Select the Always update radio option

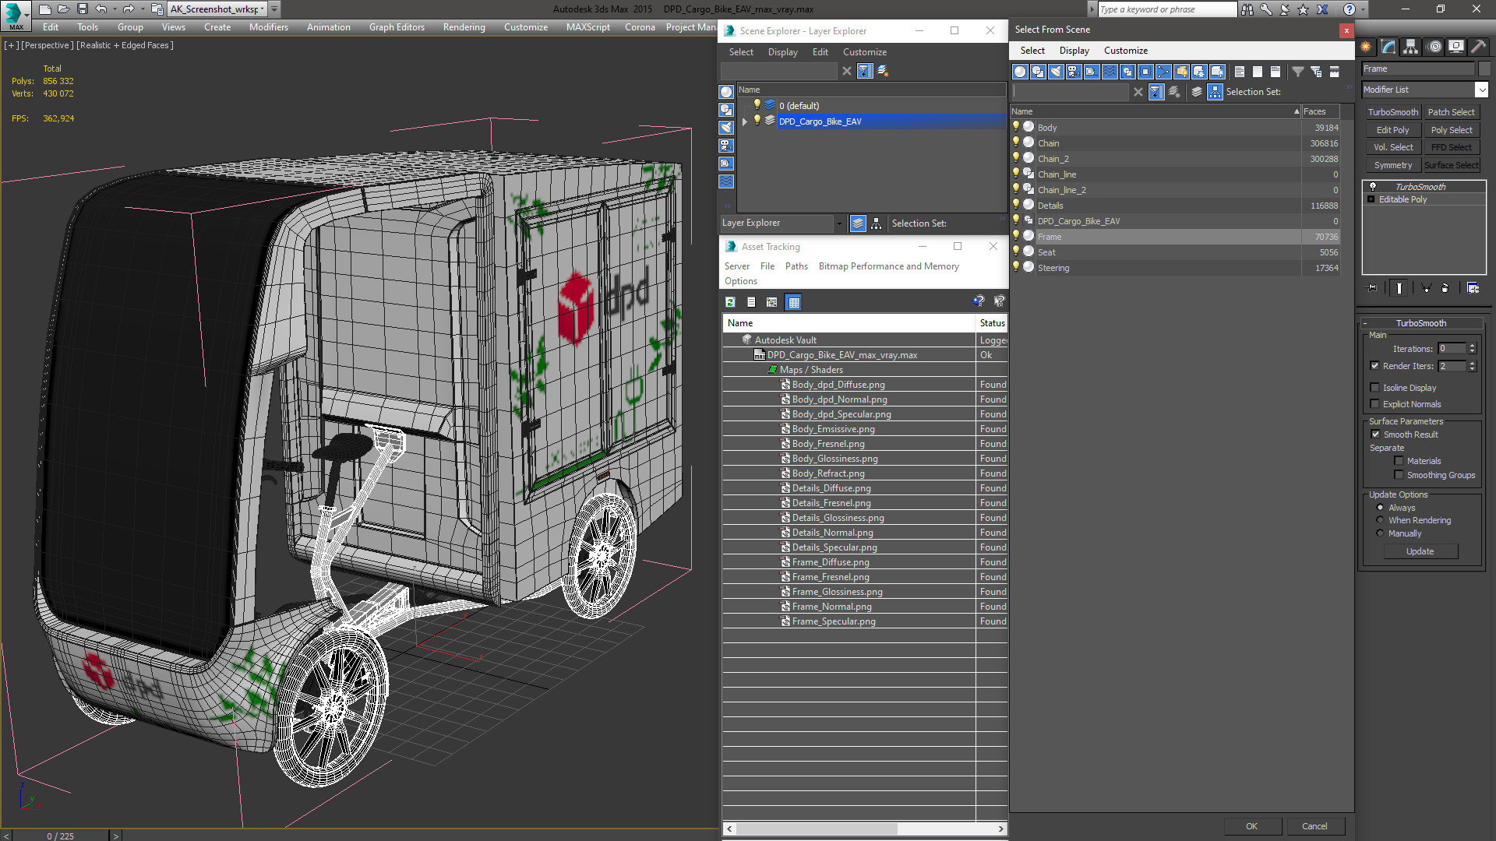click(1380, 508)
